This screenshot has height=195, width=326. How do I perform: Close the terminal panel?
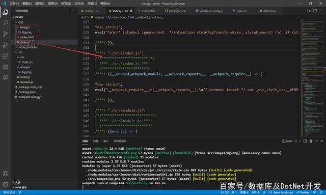click(321, 141)
